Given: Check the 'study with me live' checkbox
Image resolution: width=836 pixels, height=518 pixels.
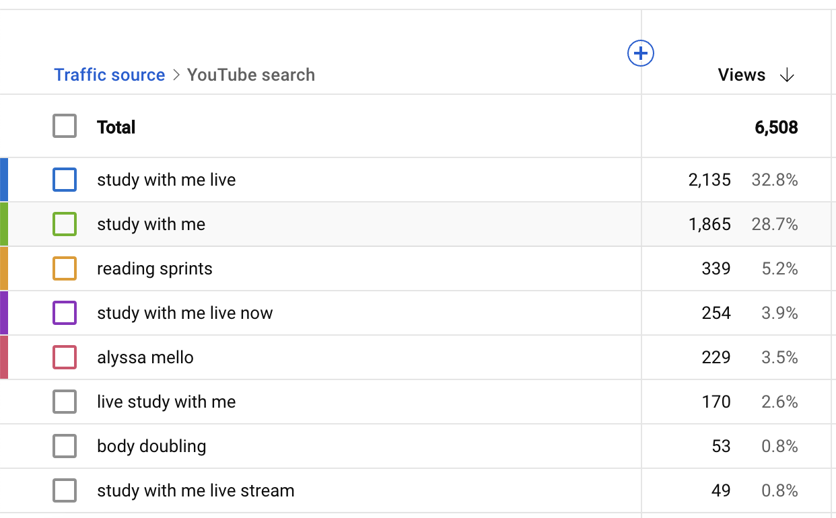Looking at the screenshot, I should pos(65,180).
